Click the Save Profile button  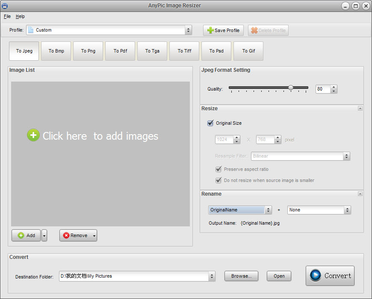click(x=223, y=30)
